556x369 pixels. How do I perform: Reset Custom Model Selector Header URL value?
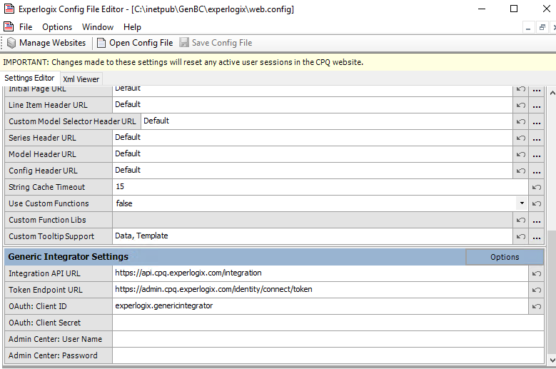point(520,121)
